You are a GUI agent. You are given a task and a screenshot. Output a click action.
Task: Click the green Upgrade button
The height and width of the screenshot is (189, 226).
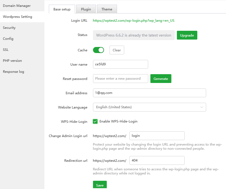click(187, 35)
